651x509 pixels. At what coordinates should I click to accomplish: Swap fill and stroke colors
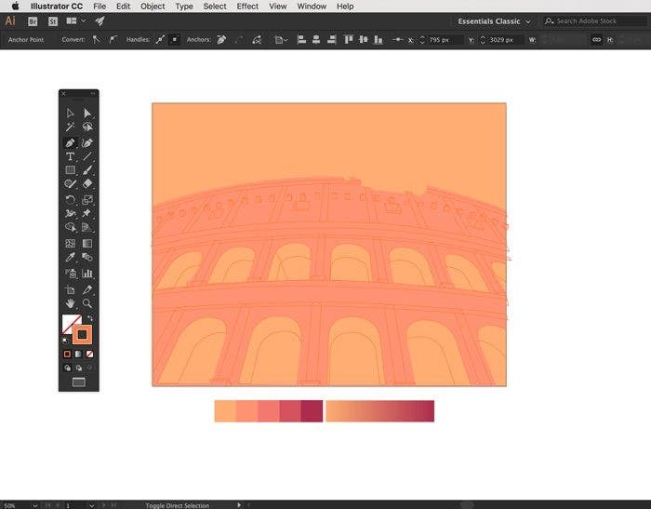(90, 318)
